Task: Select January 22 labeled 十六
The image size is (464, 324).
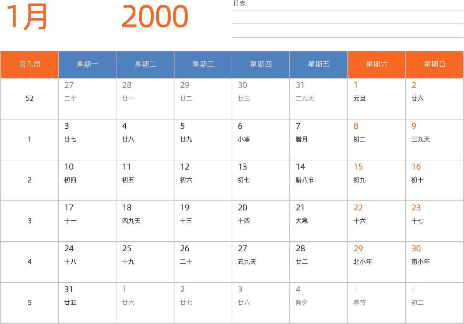Action: point(377,221)
